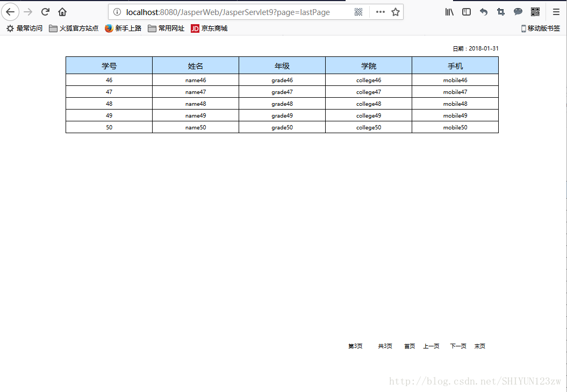Screen dimensions: 567x392
Task: Open the 最常访问 bookmarks folder
Action: tap(25, 28)
